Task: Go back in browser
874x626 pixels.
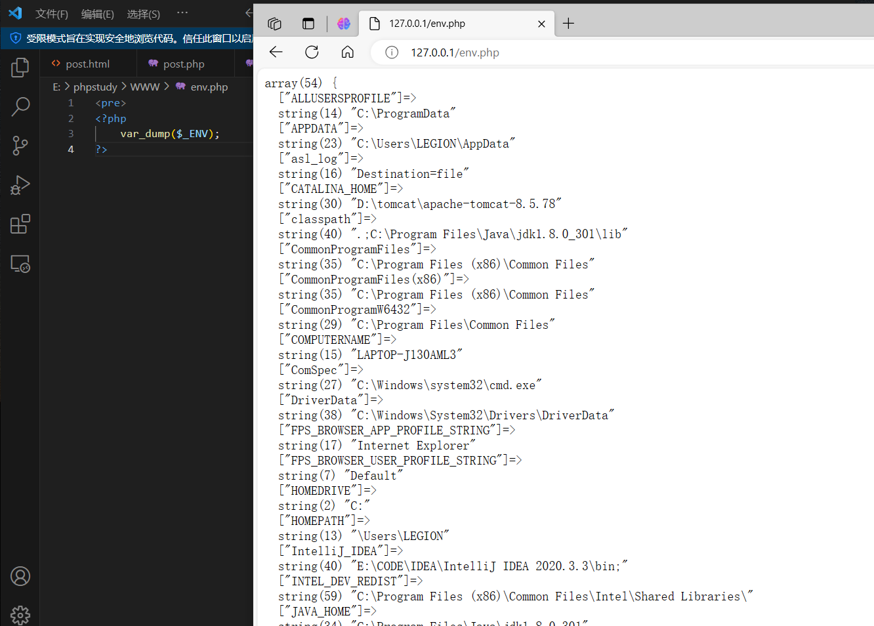Action: (276, 52)
